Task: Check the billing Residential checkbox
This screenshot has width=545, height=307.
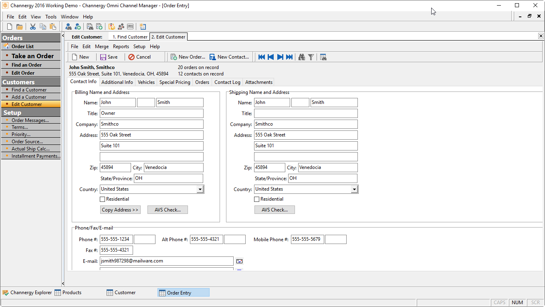Action: click(x=103, y=199)
